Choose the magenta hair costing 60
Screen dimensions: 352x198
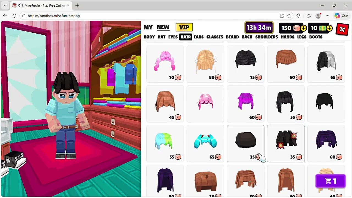point(246,104)
